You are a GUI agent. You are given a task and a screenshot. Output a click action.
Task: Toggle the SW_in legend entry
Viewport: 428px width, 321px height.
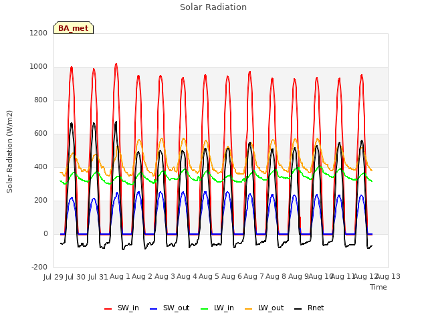click(122, 308)
